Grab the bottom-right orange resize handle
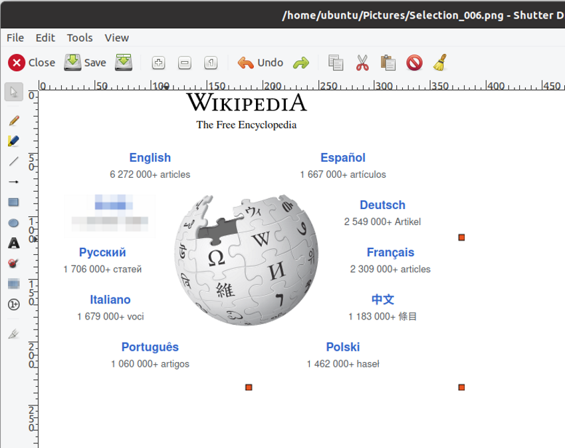Screen dimensions: 565x448 (x=461, y=387)
